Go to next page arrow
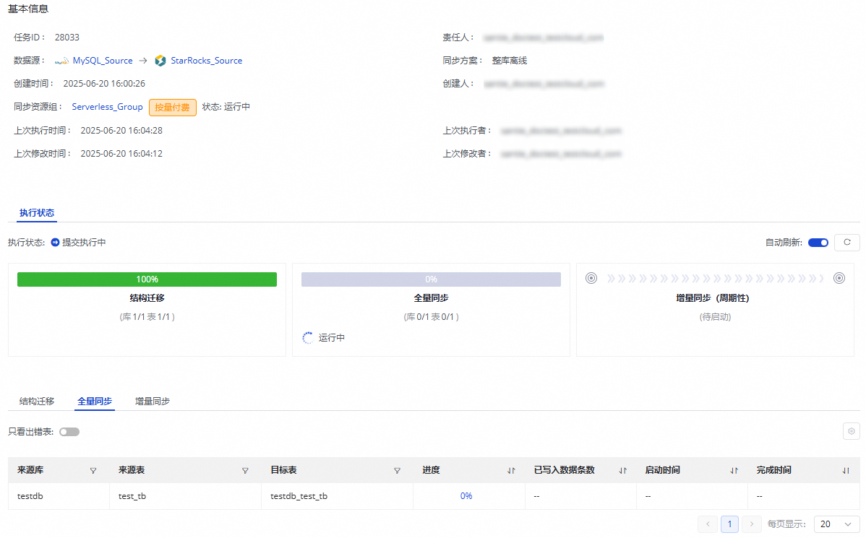Screen dimensions: 866x538 [751, 524]
